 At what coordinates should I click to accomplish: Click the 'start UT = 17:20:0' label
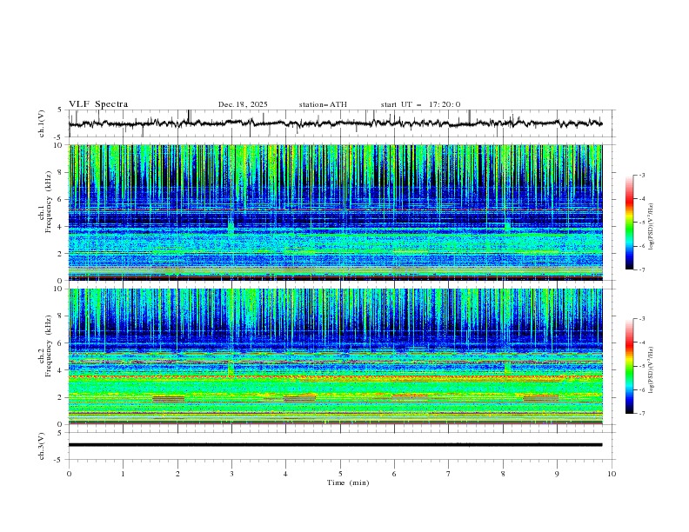tap(420, 104)
